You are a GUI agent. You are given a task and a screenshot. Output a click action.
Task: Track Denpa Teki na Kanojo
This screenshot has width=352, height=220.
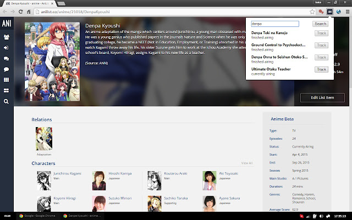321,33
